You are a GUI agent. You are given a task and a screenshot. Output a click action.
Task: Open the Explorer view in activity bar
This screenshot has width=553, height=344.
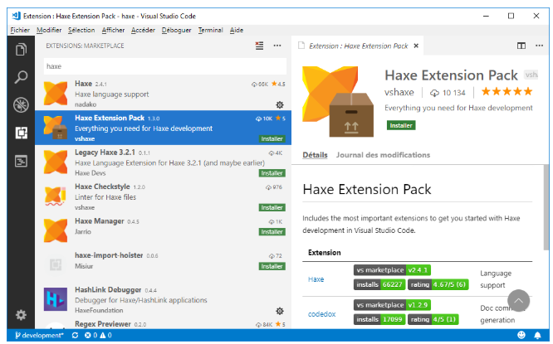21,50
